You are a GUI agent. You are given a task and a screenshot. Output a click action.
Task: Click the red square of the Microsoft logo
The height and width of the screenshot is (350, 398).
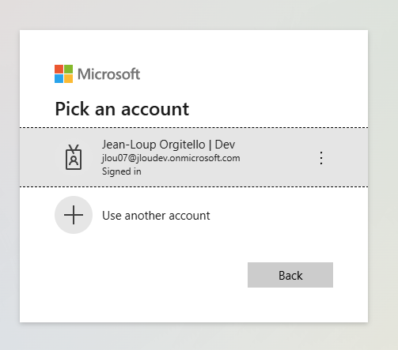pyautogui.click(x=59, y=69)
